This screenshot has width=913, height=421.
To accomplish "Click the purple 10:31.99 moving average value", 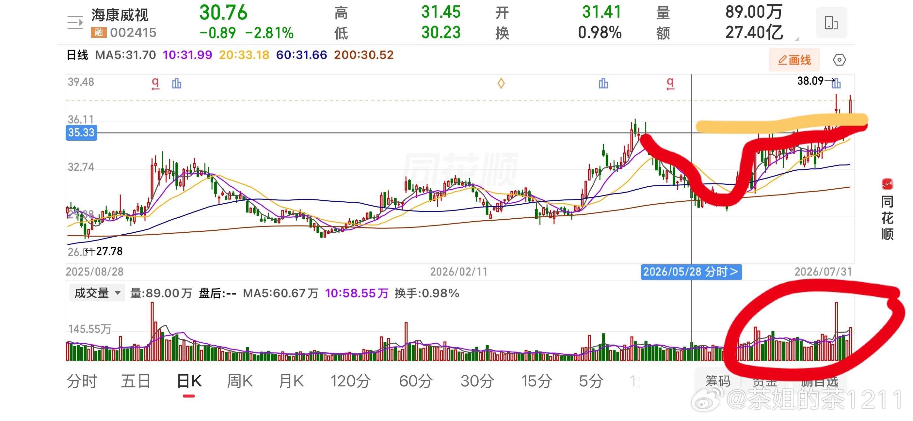I will (x=187, y=55).
